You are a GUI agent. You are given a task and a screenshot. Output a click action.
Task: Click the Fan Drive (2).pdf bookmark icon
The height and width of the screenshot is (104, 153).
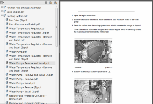tap(7, 20)
